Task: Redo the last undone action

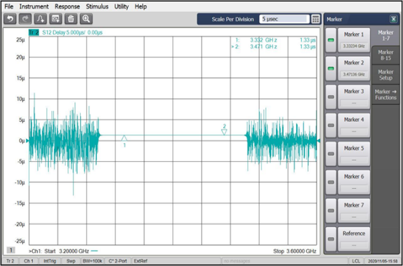Action: point(24,18)
